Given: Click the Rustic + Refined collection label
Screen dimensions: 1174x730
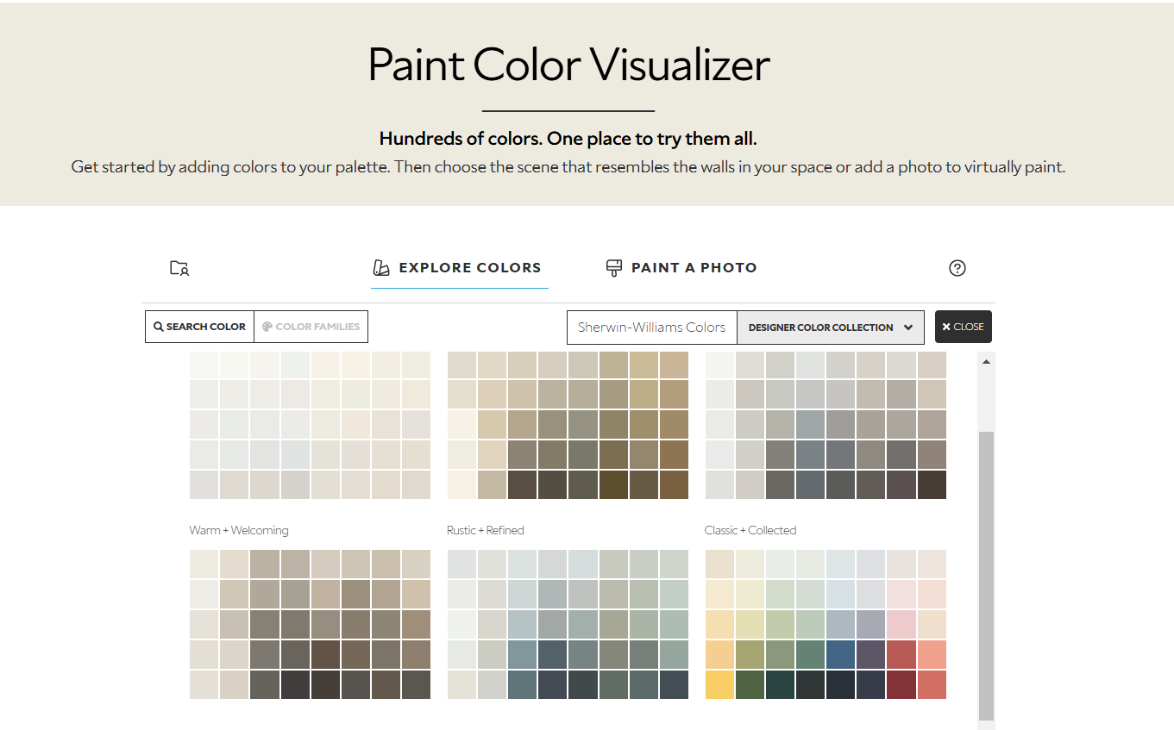Looking at the screenshot, I should click(x=486, y=530).
